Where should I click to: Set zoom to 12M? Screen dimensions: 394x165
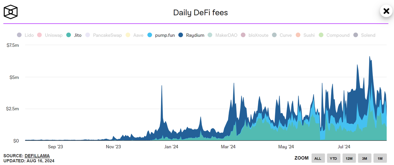point(349,158)
